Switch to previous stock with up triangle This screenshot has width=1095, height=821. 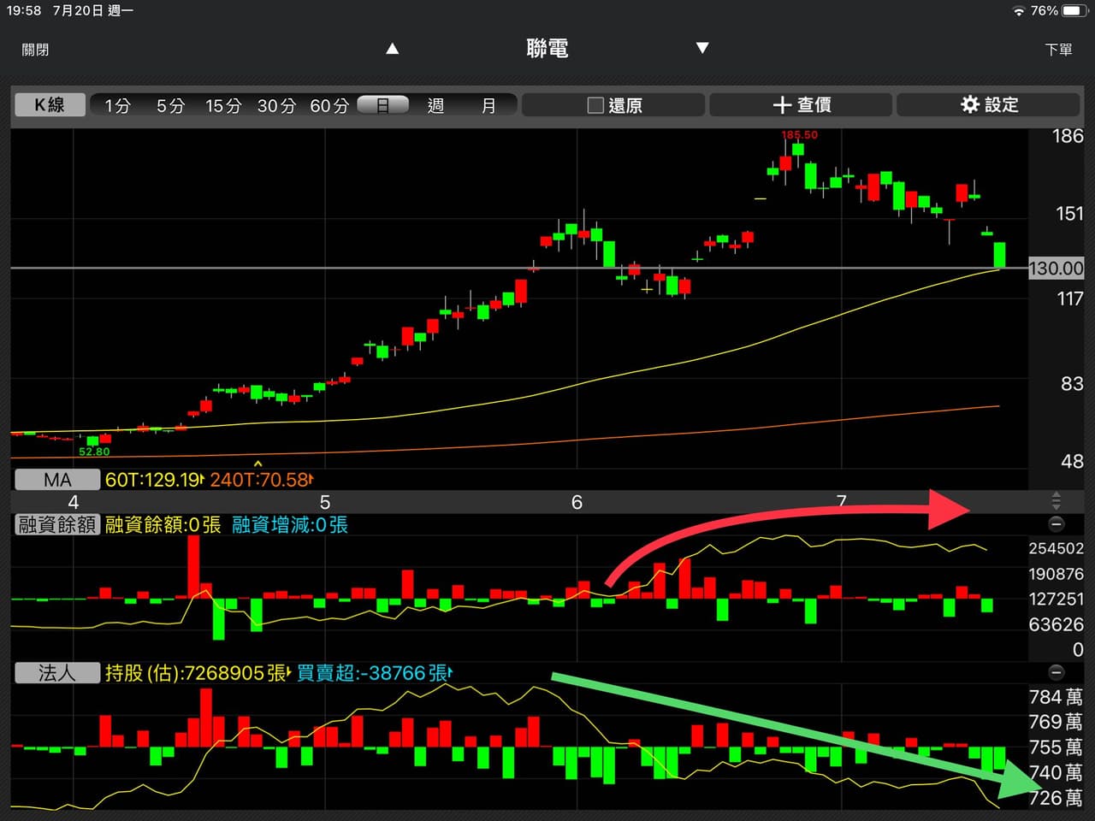[393, 49]
